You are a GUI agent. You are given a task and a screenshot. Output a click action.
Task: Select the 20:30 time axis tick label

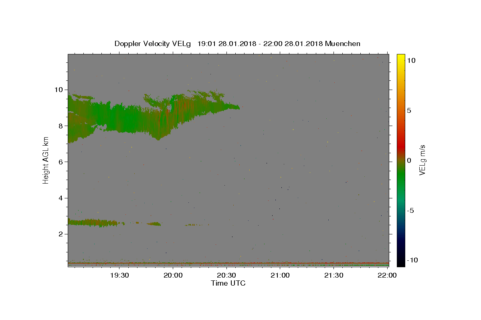(x=226, y=275)
